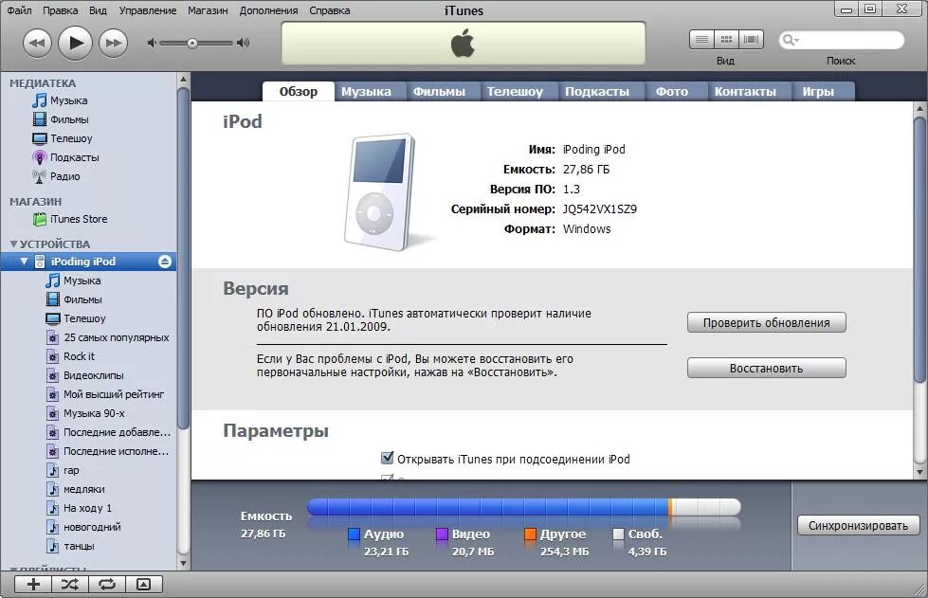The width and height of the screenshot is (928, 598).
Task: Switch to grid album view
Action: click(x=726, y=40)
